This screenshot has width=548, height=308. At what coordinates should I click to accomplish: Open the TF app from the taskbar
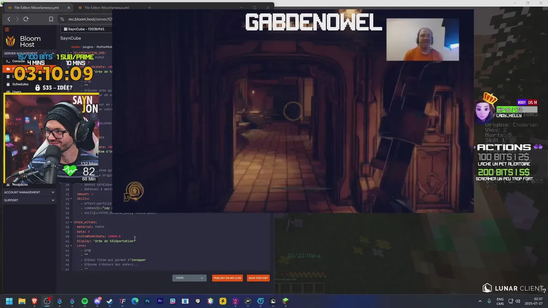coord(122,301)
